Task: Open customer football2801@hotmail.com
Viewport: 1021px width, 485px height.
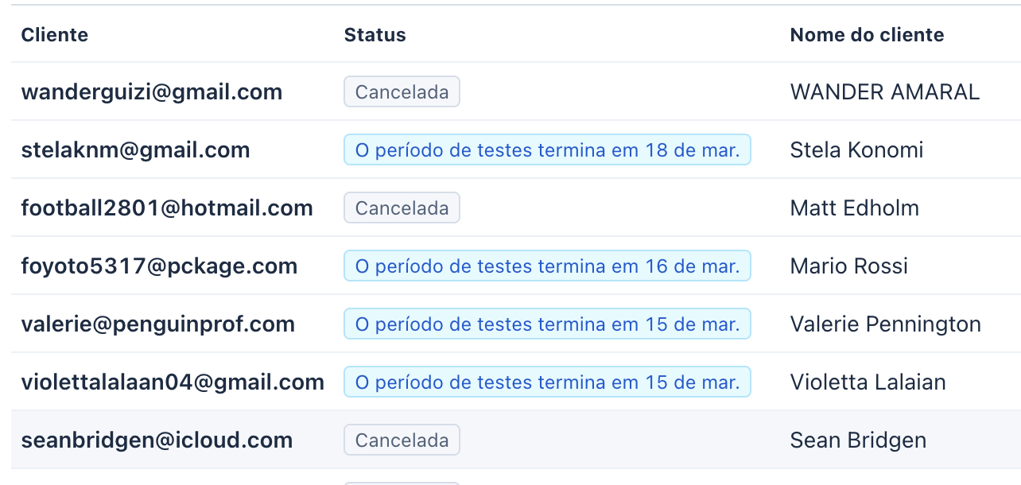Action: 166,208
